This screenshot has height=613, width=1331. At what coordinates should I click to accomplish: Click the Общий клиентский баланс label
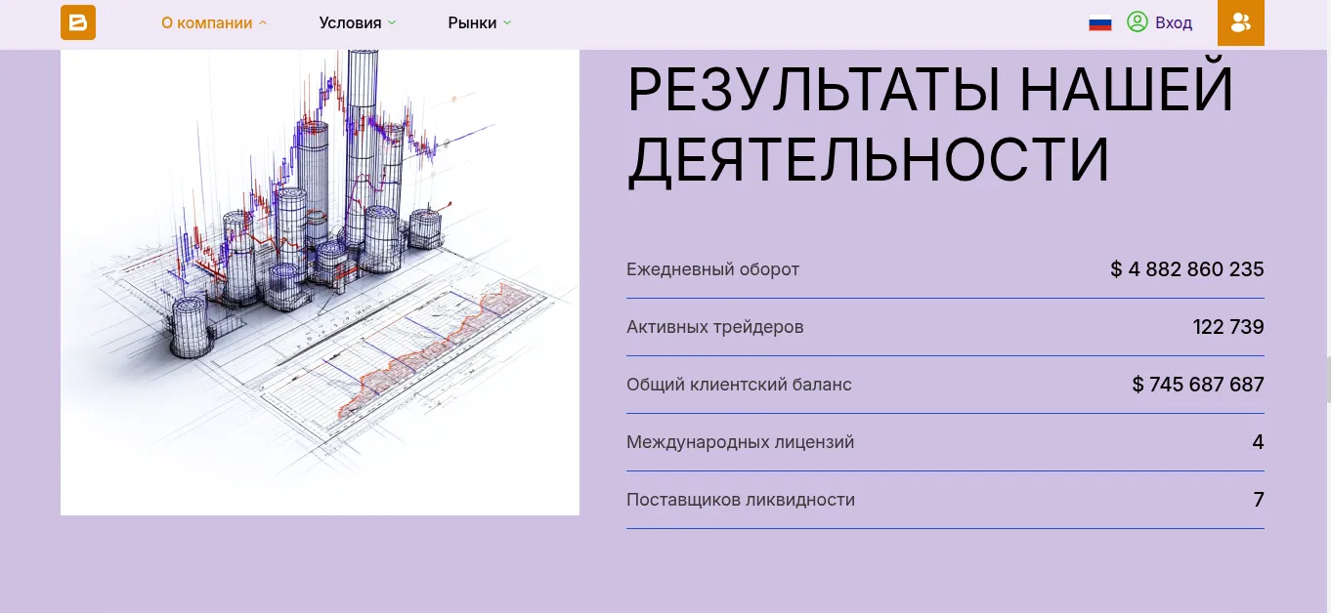[739, 385]
